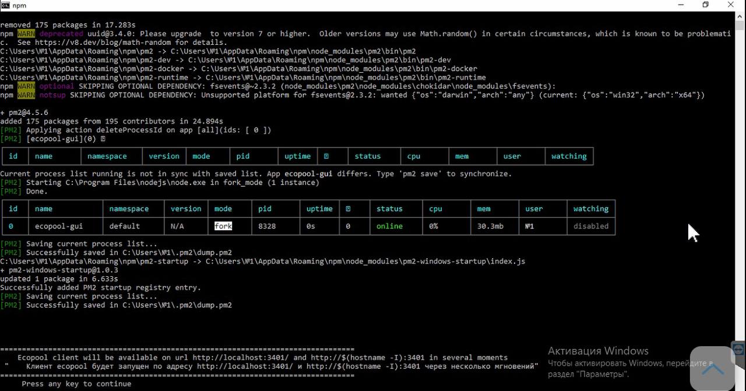The height and width of the screenshot is (391, 746).
Task: Click the 'N/A' version cell
Action: pyautogui.click(x=177, y=226)
